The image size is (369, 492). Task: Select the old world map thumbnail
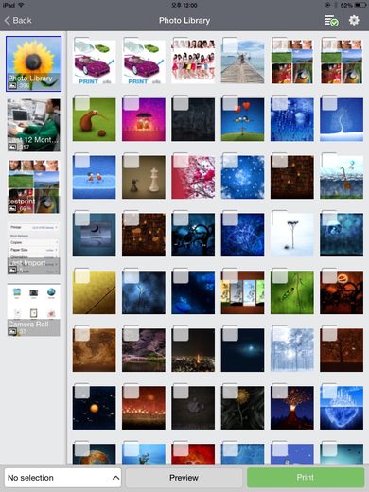94,350
